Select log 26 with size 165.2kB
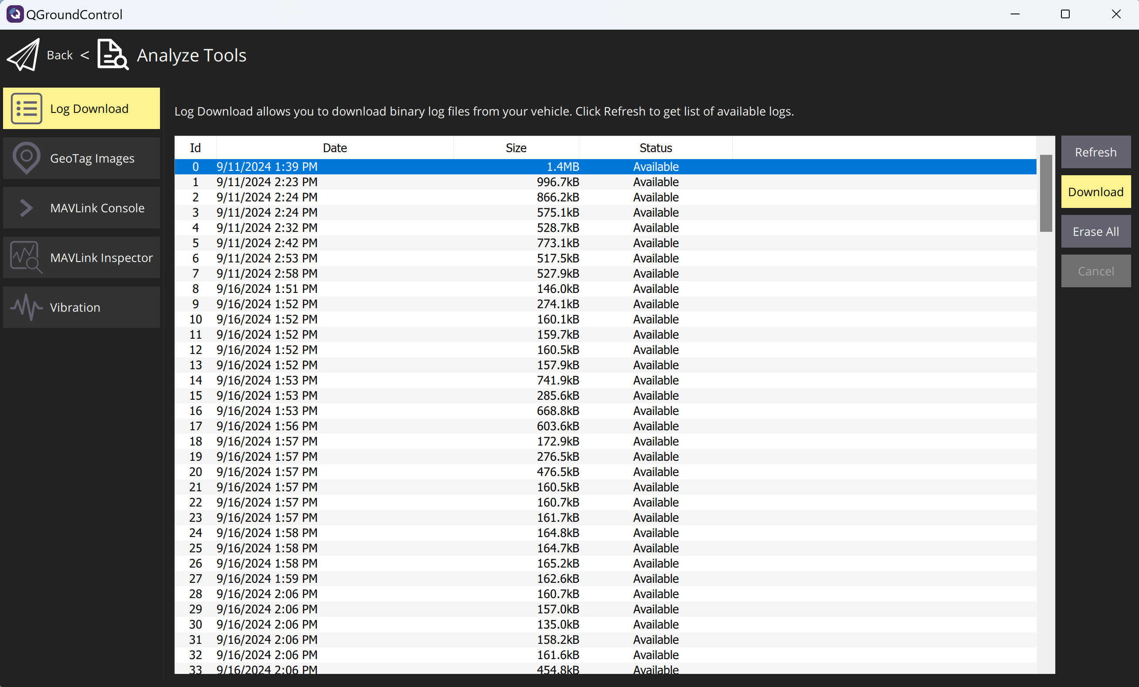The width and height of the screenshot is (1139, 687). pos(605,564)
